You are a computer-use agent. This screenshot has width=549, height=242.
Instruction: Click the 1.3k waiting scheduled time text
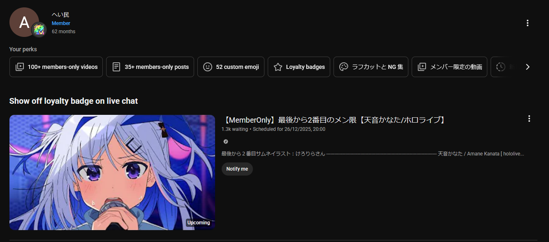click(x=273, y=129)
